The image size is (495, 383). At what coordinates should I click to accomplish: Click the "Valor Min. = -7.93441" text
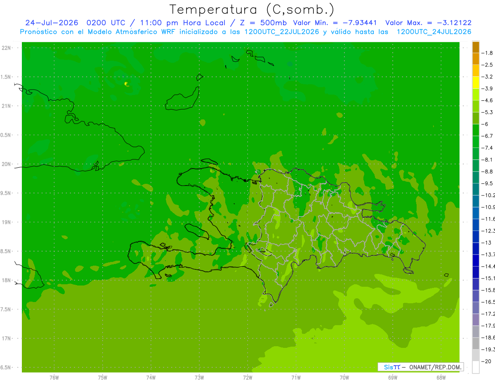tap(335, 23)
